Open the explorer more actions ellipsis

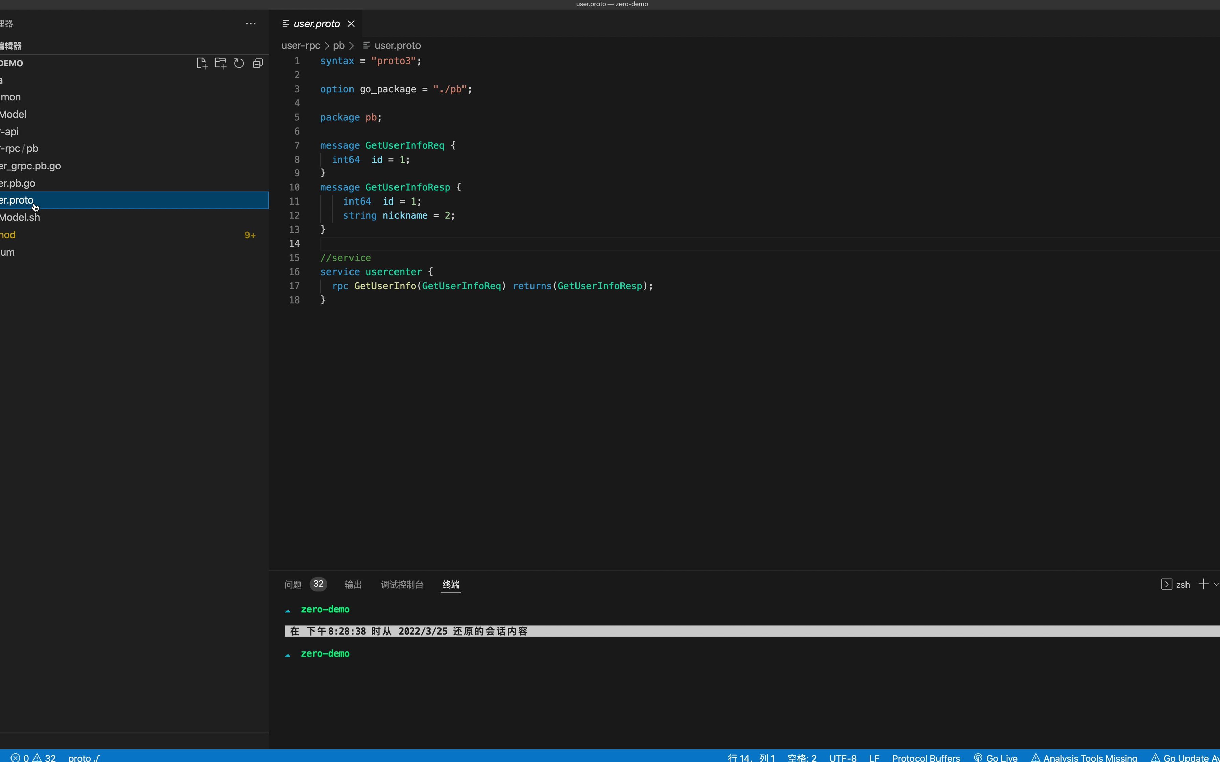pos(251,24)
